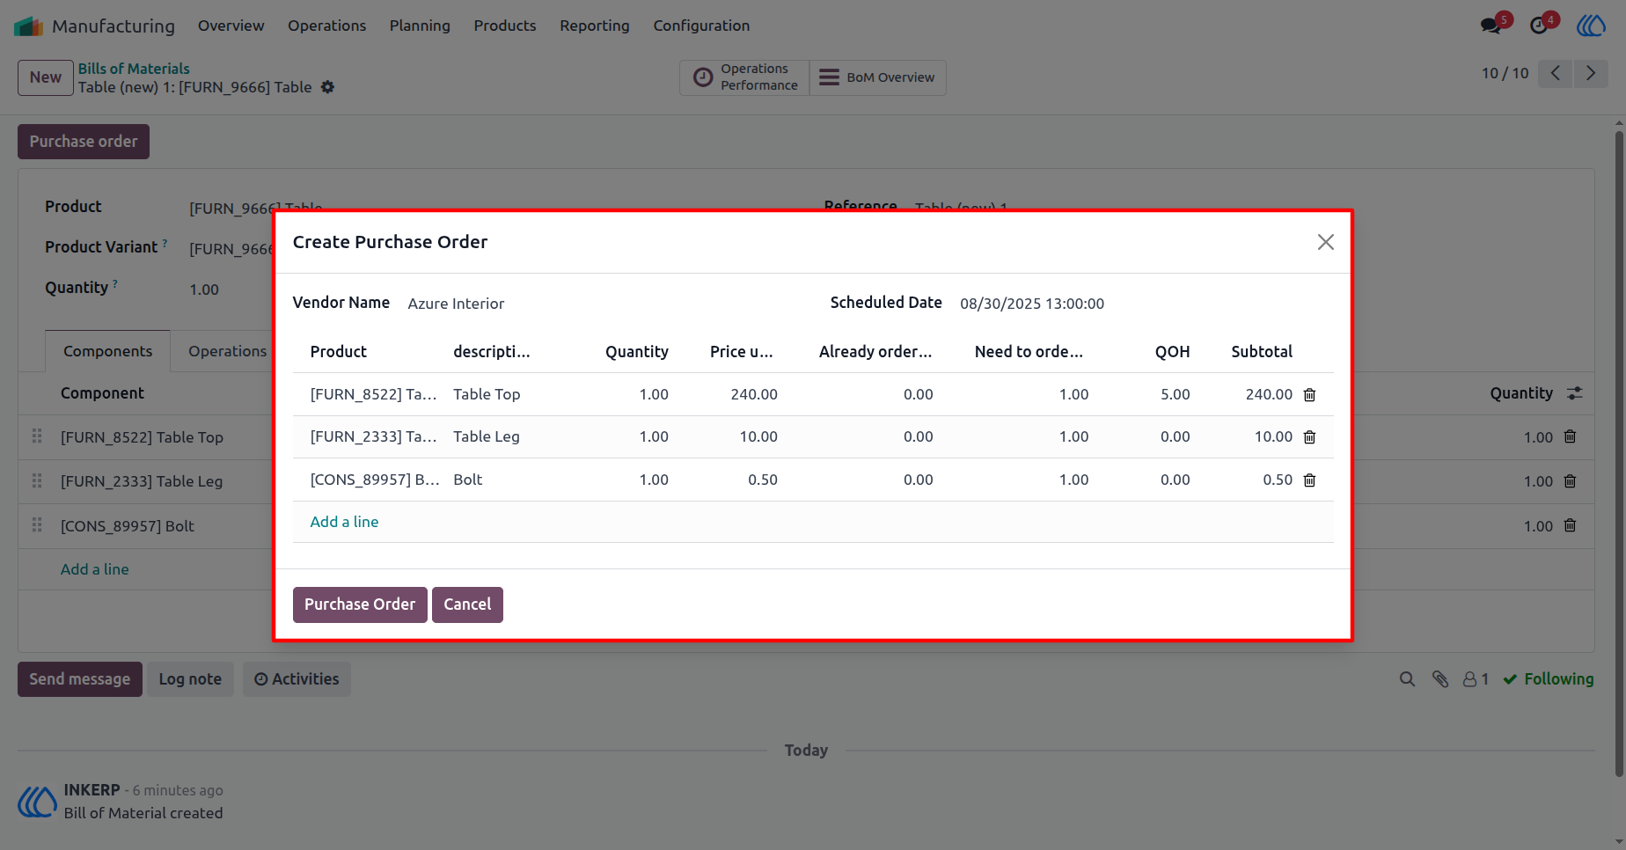The image size is (1626, 850).
Task: Open the Operations menu
Action: tap(326, 26)
